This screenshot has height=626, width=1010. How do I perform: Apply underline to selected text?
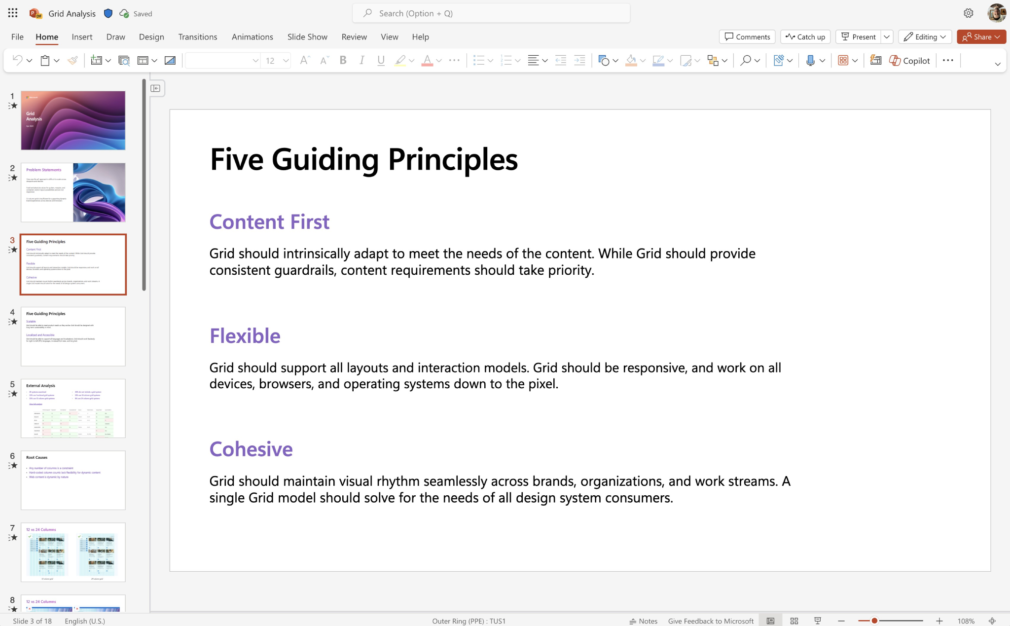[380, 60]
